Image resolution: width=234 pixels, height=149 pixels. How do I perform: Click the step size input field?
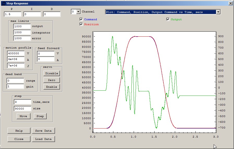click(x=22, y=109)
